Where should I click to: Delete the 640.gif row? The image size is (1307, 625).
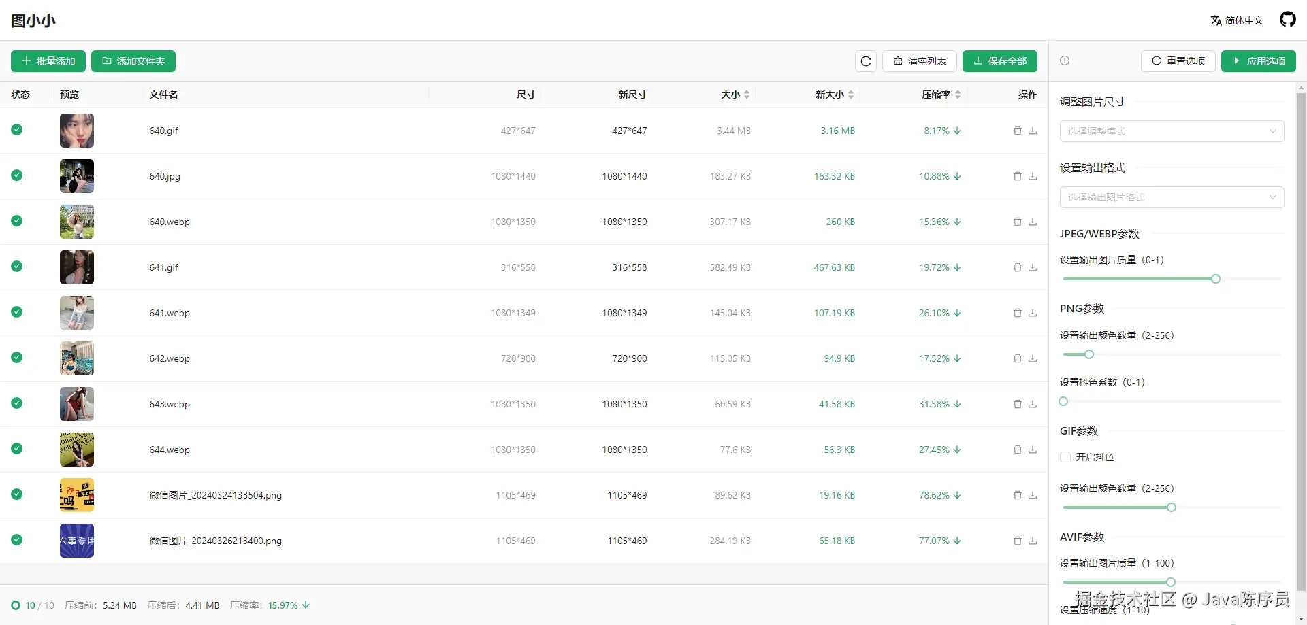1018,131
